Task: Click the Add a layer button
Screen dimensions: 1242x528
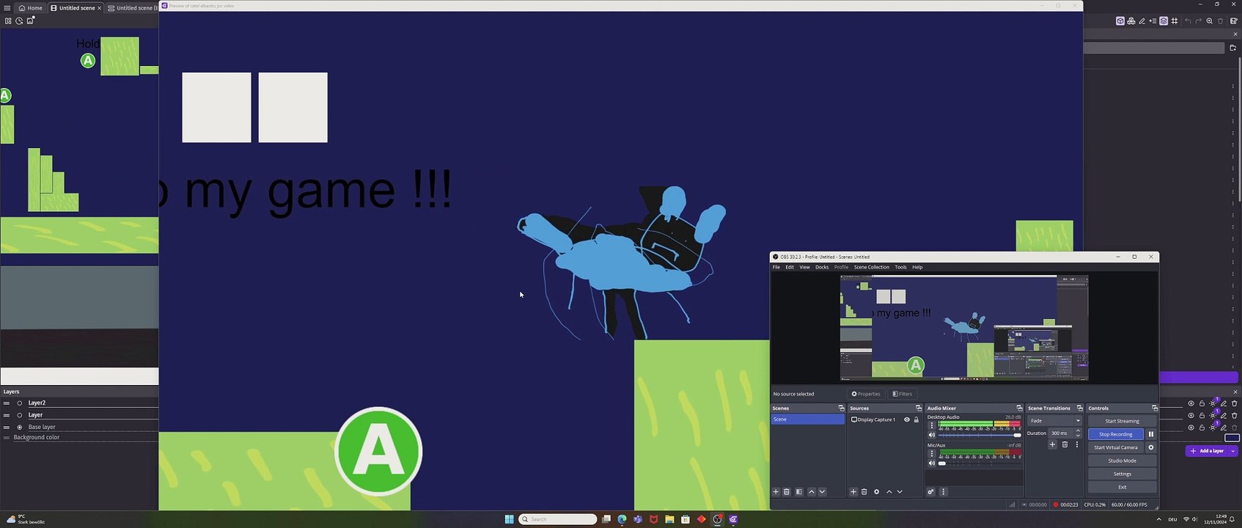Action: (x=1207, y=451)
